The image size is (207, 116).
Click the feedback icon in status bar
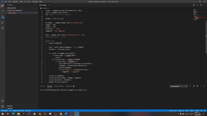pyautogui.click(x=202, y=111)
